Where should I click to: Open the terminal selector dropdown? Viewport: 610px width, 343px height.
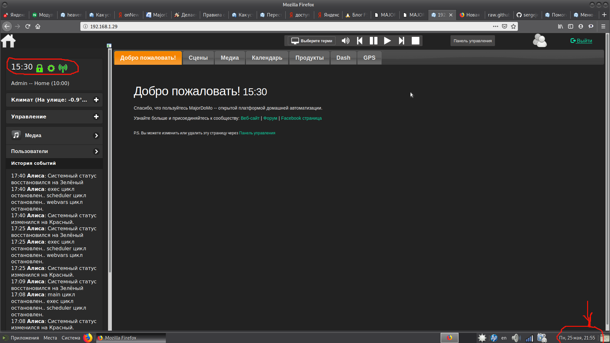pos(311,41)
